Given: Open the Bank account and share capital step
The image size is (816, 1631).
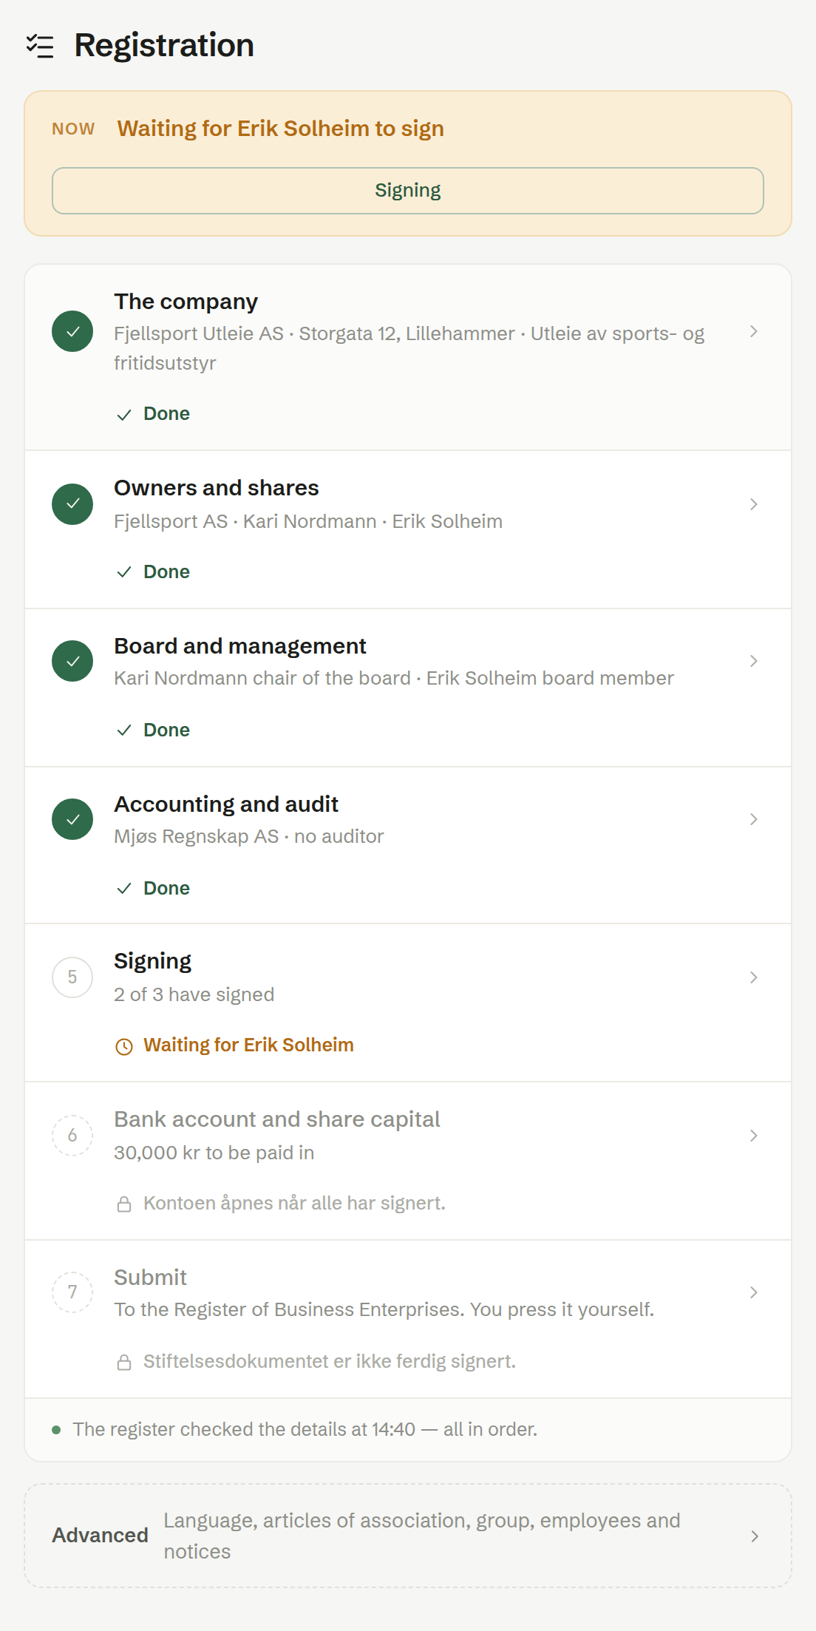Looking at the screenshot, I should point(408,1161).
